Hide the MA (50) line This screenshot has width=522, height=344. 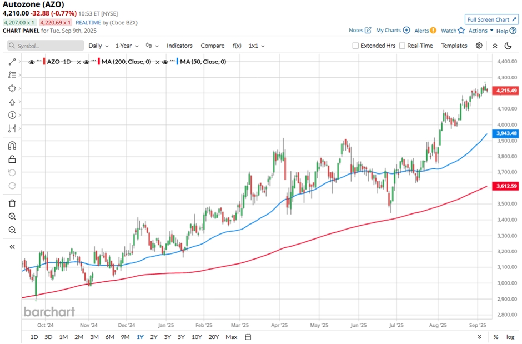pos(165,62)
